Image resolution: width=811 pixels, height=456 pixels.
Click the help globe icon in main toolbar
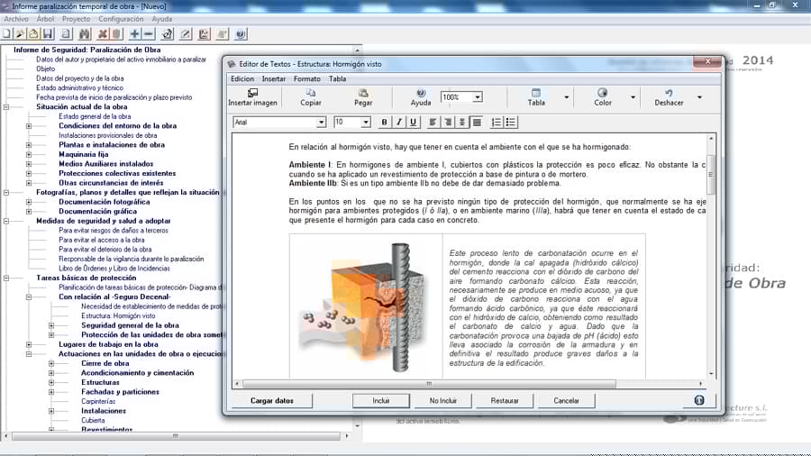tap(241, 34)
